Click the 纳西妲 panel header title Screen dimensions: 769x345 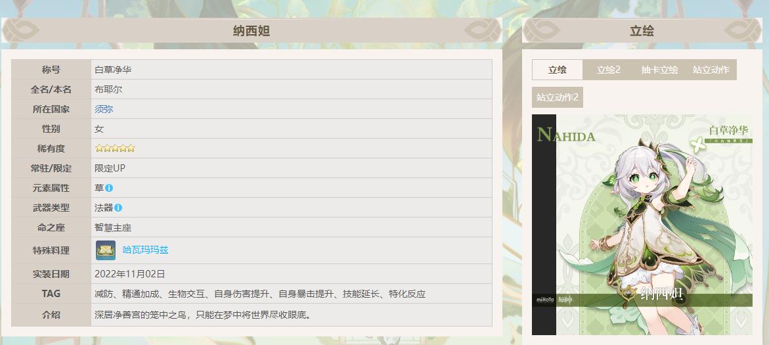pyautogui.click(x=252, y=32)
